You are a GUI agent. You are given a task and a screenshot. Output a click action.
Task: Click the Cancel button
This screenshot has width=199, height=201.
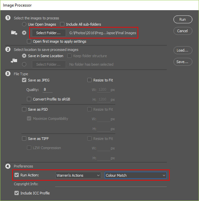(183, 31)
